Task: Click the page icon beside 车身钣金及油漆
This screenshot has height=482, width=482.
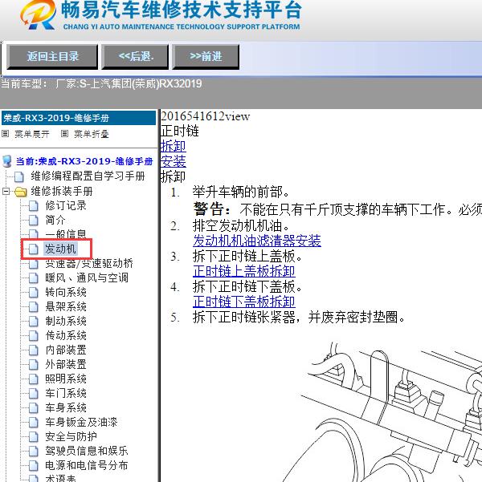Action: coord(34,423)
